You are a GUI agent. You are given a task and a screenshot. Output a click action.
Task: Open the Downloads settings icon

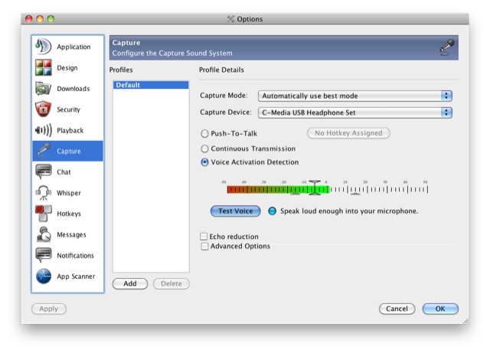tap(44, 89)
